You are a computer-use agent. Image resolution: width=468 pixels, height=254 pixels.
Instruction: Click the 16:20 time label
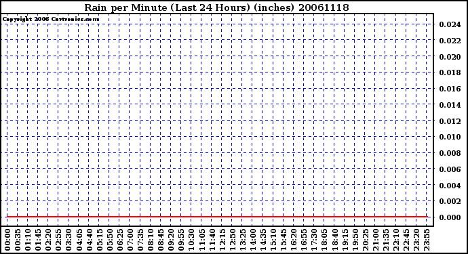point(294,240)
